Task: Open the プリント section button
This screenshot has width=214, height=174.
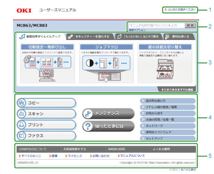Action: 47,125
